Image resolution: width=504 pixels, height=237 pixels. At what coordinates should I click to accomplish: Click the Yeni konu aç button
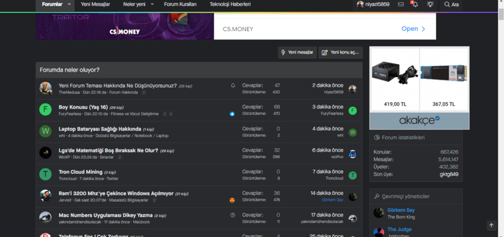point(340,53)
